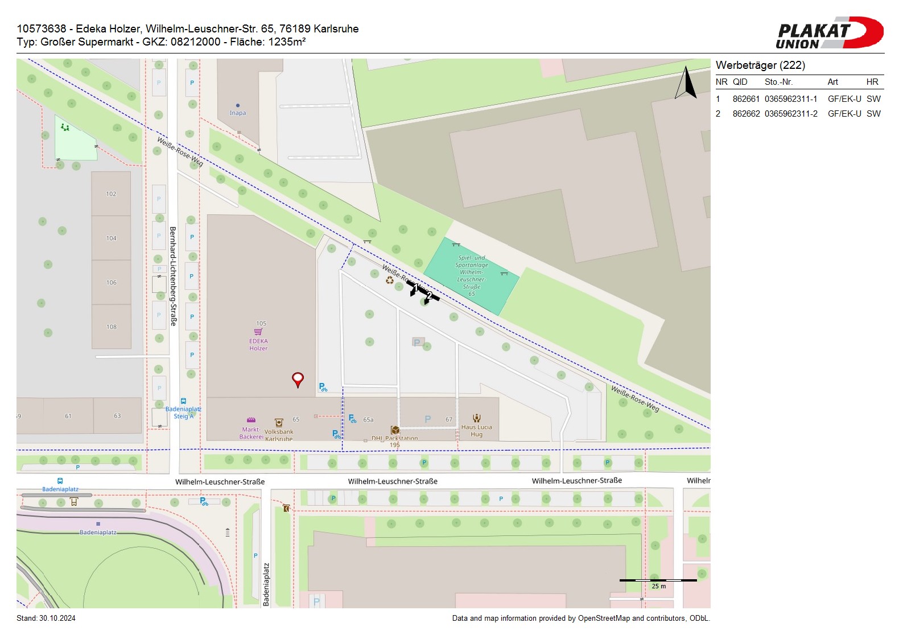This screenshot has width=903, height=639.
Task: Click the green Spiel- und Sportanlage area
Action: click(x=471, y=275)
